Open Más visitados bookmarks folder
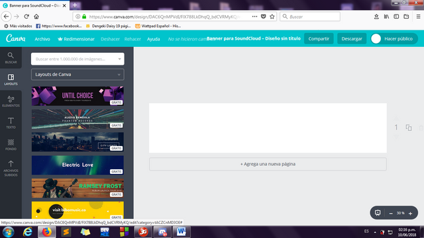424x238 pixels. pos(18,26)
